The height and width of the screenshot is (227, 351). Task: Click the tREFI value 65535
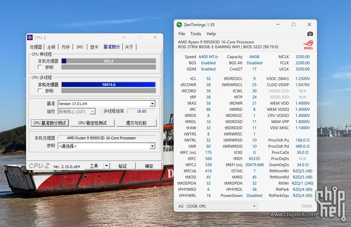pos(254,159)
